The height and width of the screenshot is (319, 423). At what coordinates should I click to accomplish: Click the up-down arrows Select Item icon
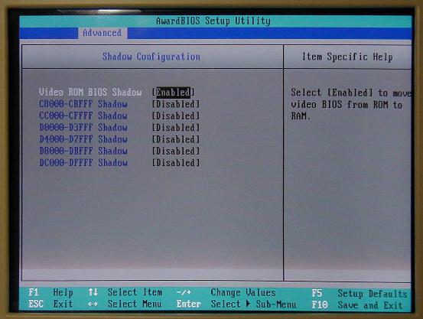click(x=93, y=292)
